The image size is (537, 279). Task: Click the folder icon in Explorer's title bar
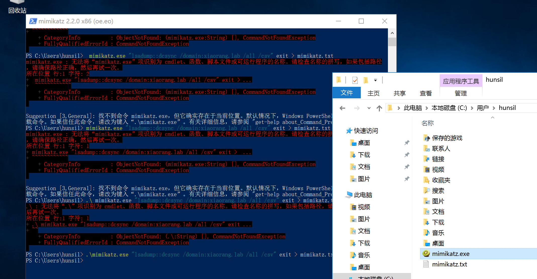pos(339,80)
